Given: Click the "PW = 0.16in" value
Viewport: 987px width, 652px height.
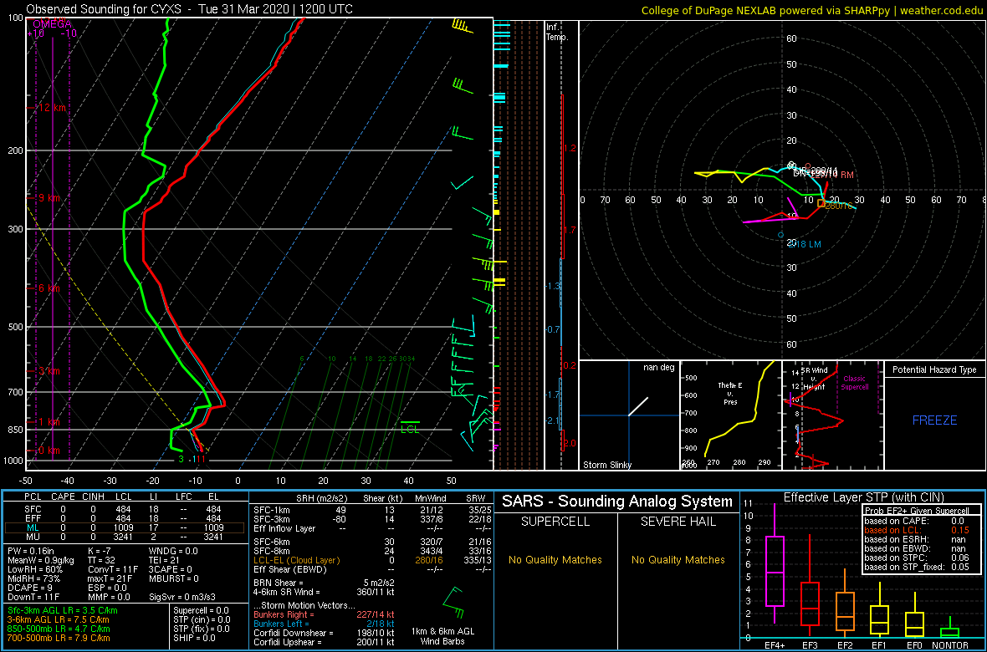Looking at the screenshot, I should click(x=31, y=552).
